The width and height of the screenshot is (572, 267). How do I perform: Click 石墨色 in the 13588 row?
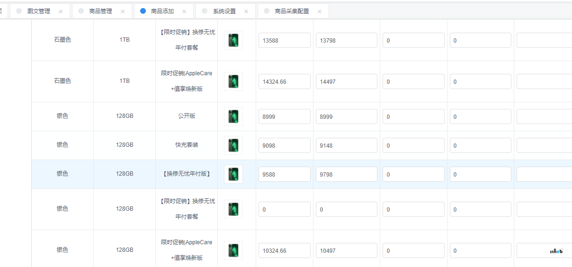(63, 40)
